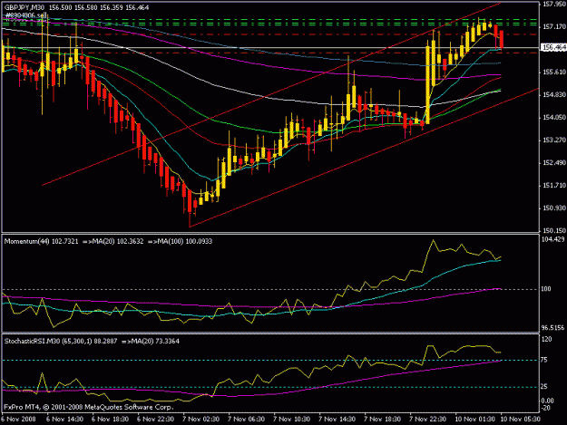567x425 pixels.
Task: Select the =>MA(20) 73.3364 stochastic label
Action: point(151,342)
